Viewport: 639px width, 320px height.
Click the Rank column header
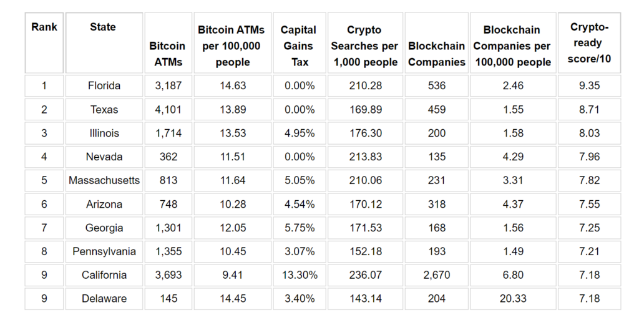tap(44, 43)
